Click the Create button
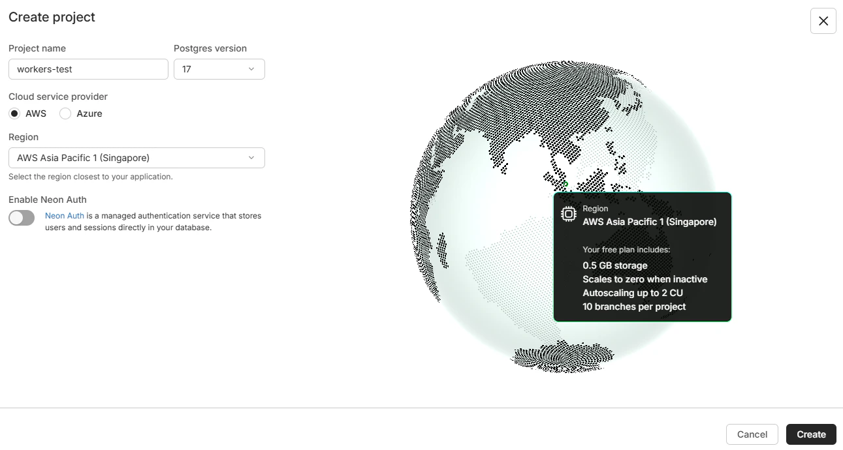 [811, 434]
